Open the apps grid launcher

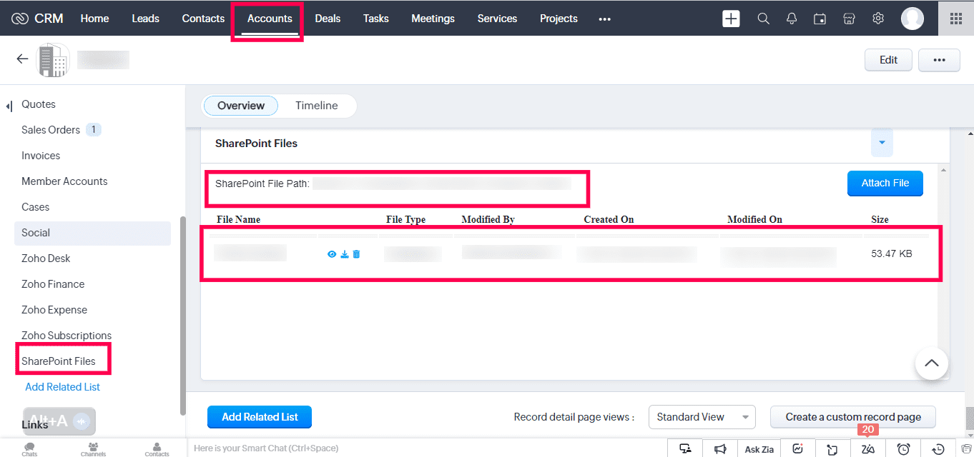pos(956,19)
